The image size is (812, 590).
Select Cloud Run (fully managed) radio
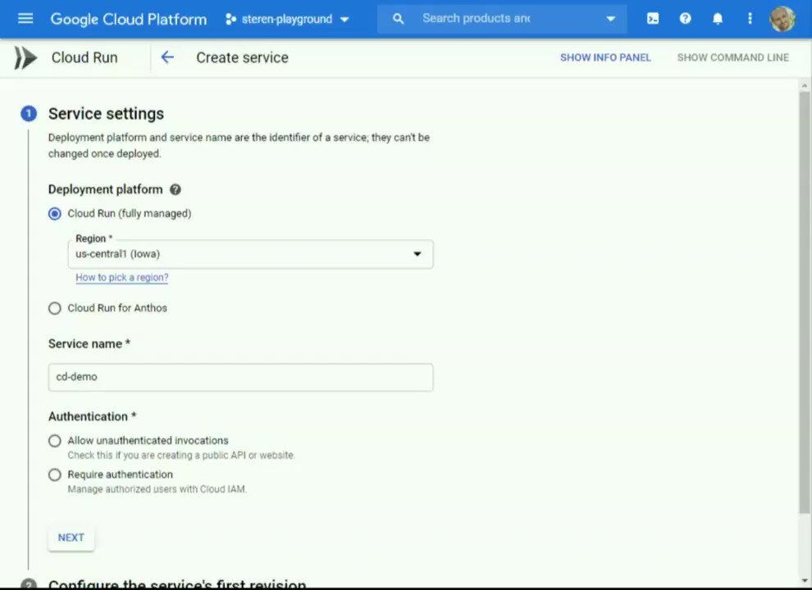(55, 214)
